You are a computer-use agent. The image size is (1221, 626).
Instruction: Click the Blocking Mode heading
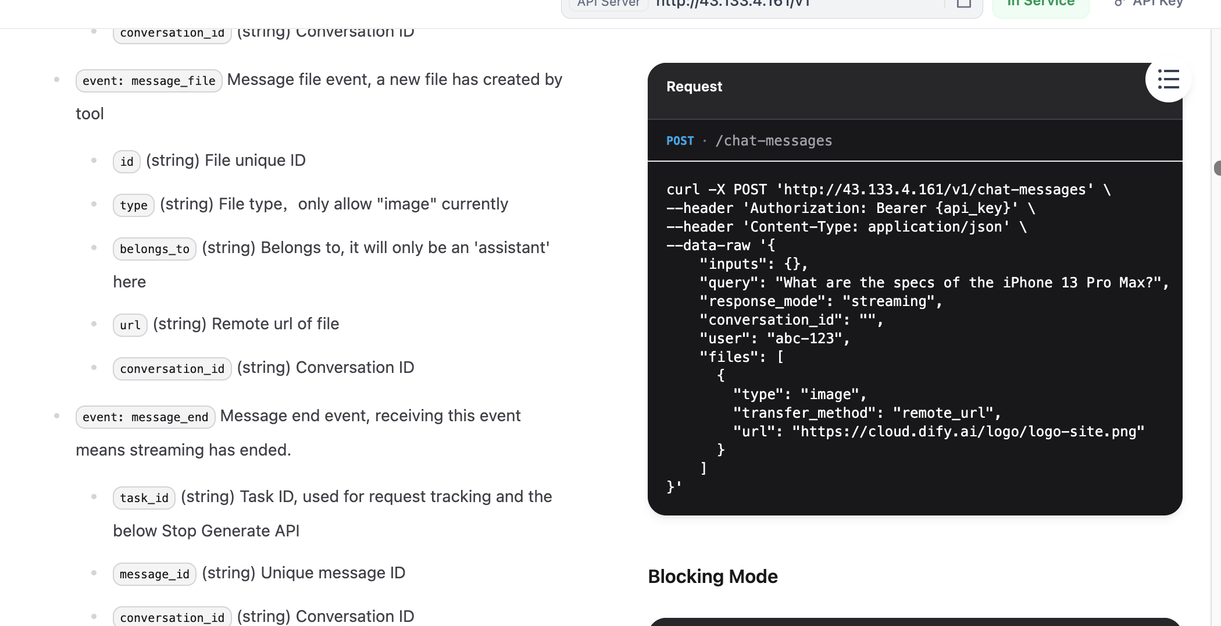pos(713,577)
